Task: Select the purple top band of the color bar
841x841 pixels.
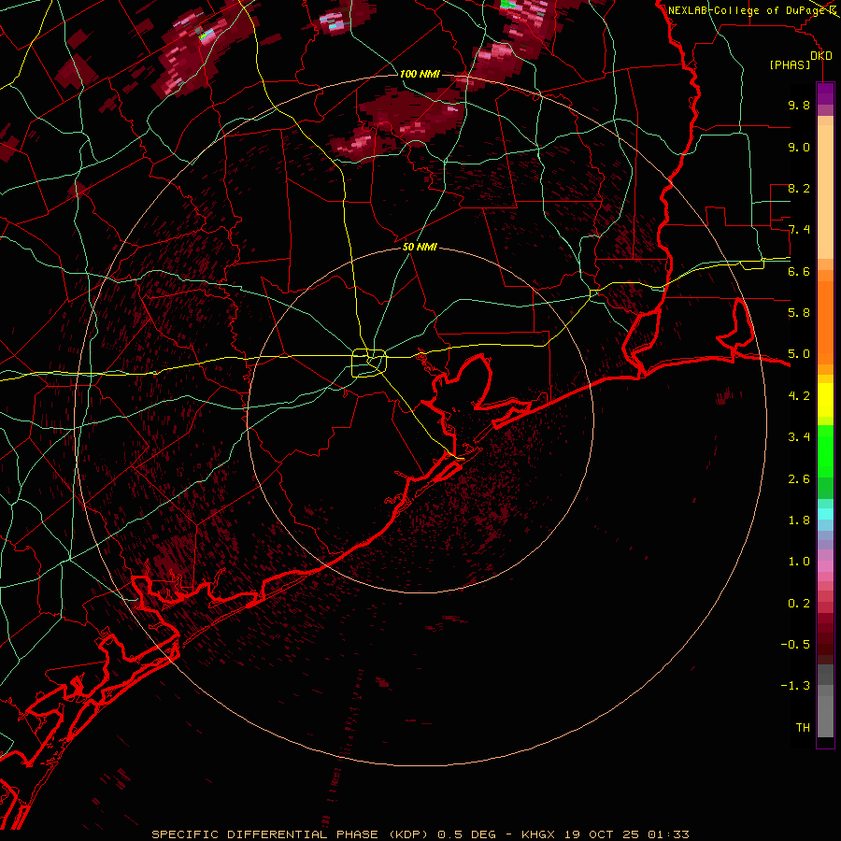Action: [825, 93]
